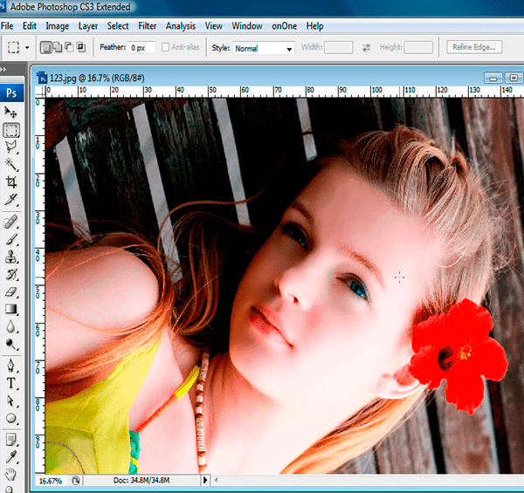This screenshot has height=493, width=524.
Task: Expand the collapsed toolbox double arrows
Action: point(3,69)
